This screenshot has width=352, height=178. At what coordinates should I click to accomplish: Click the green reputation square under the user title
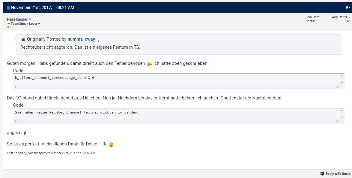pos(8,27)
